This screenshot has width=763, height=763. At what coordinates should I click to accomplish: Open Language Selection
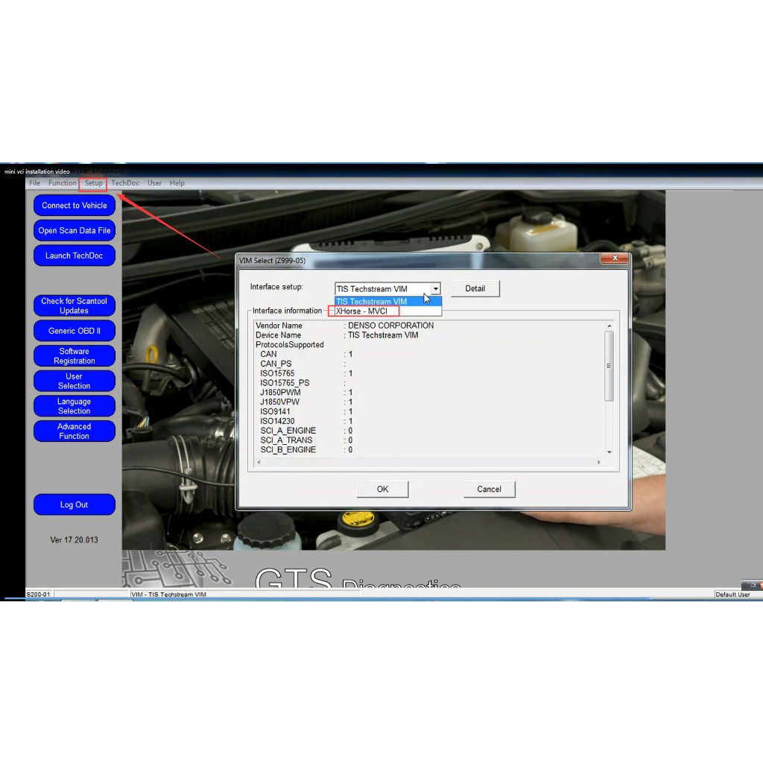[x=75, y=406]
